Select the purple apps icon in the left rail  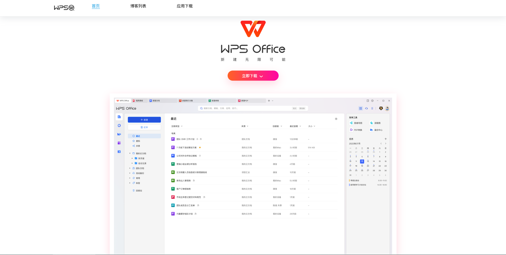point(119,143)
